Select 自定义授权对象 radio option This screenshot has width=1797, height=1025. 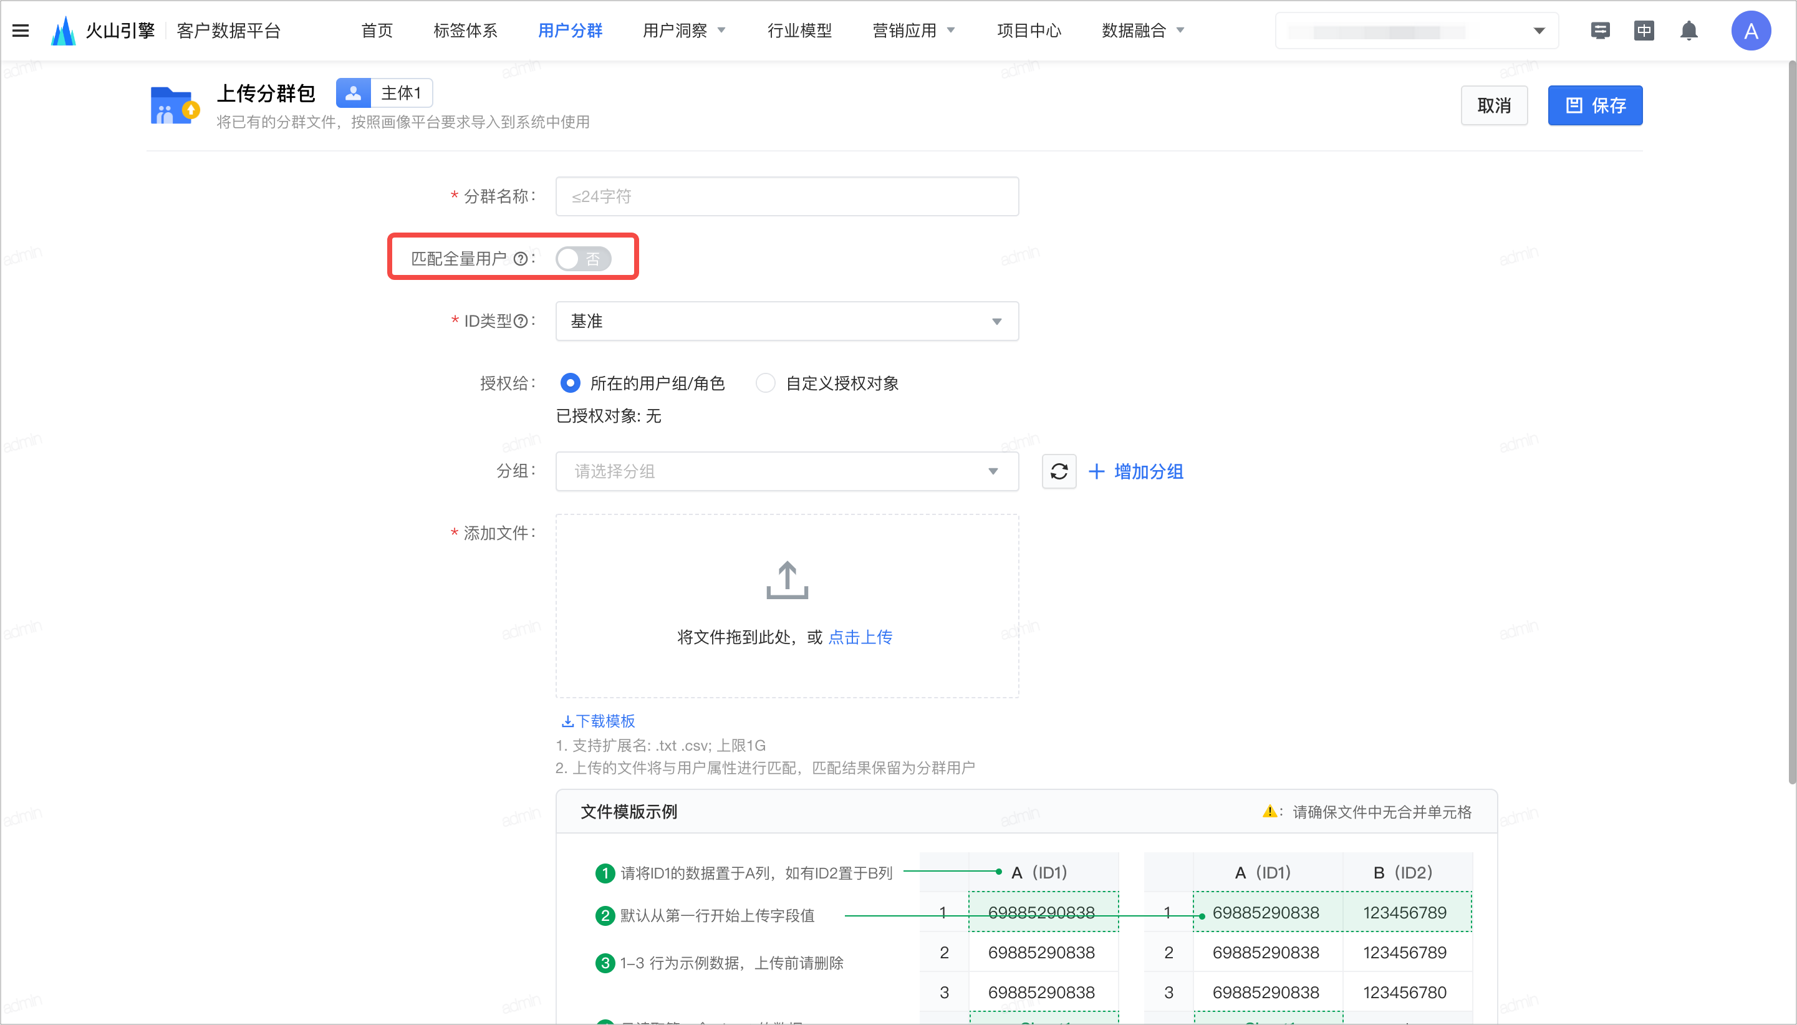pyautogui.click(x=765, y=383)
